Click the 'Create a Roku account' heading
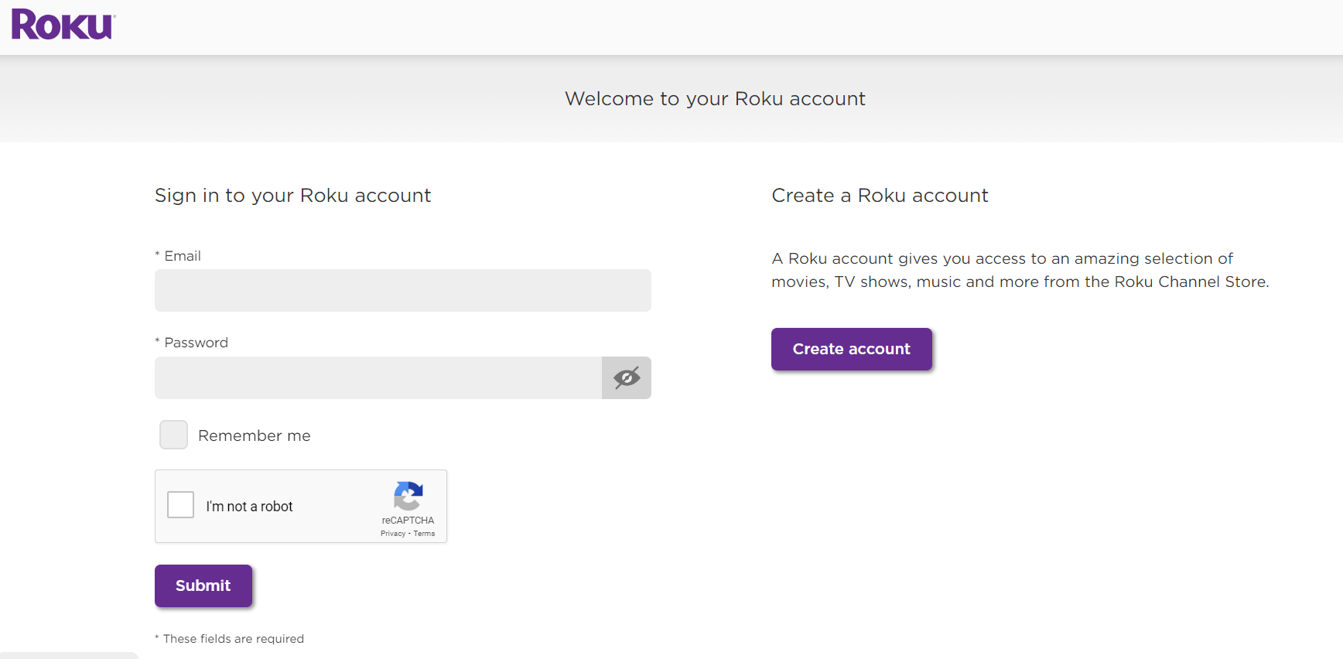1343x659 pixels. (880, 196)
